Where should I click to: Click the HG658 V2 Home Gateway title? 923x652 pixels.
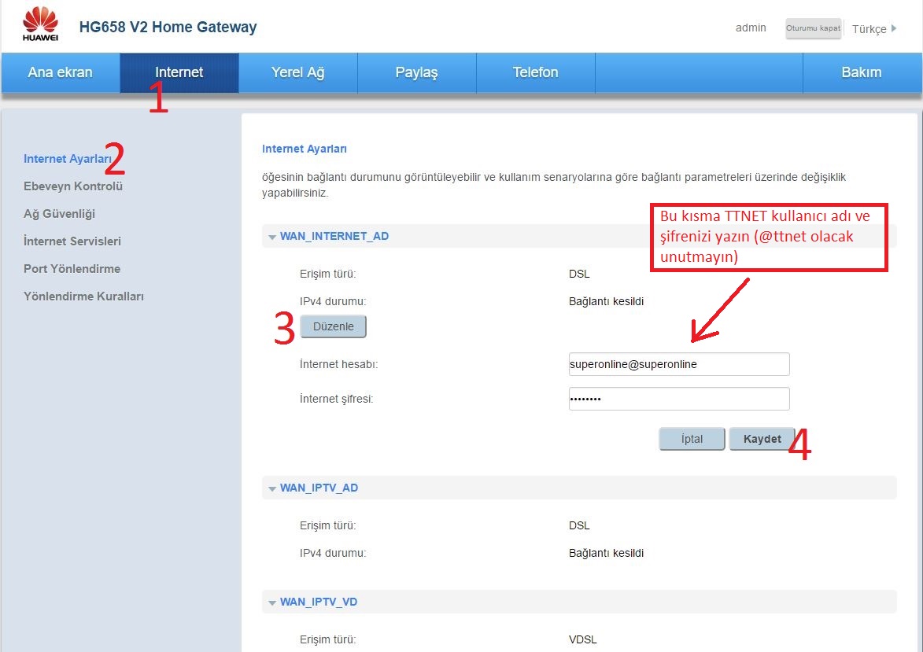click(x=168, y=27)
